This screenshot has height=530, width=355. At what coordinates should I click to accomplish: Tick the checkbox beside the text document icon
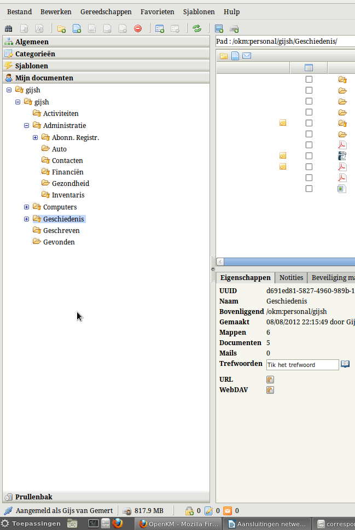[309, 156]
